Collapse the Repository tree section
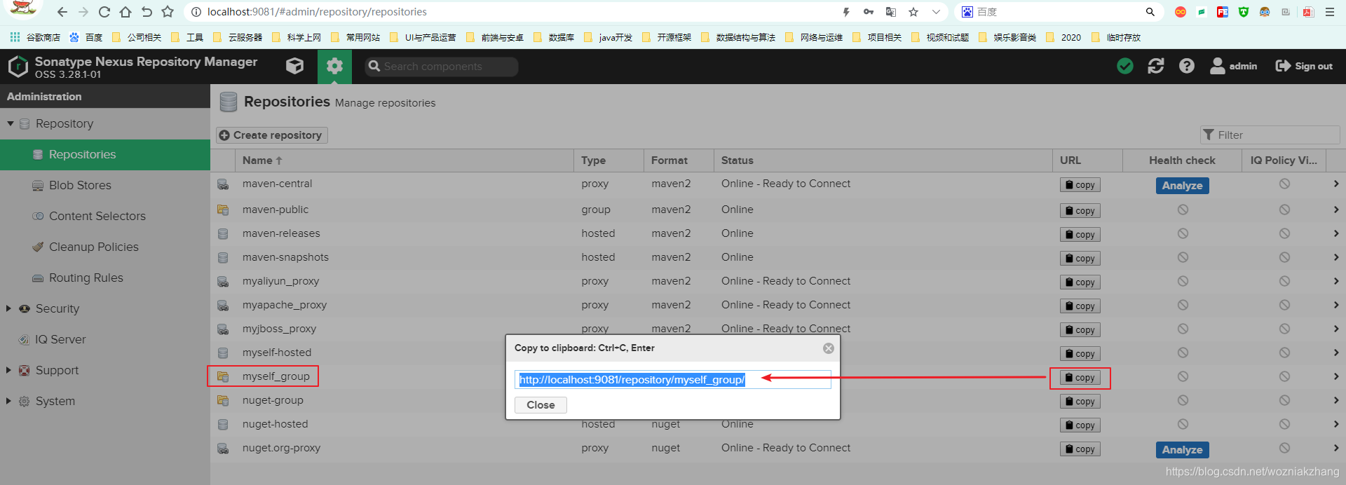 (11, 123)
